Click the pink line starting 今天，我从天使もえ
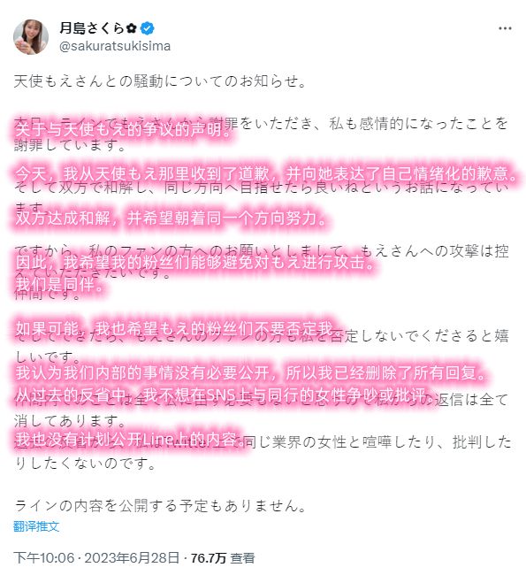The height and width of the screenshot is (575, 526). pos(266,173)
